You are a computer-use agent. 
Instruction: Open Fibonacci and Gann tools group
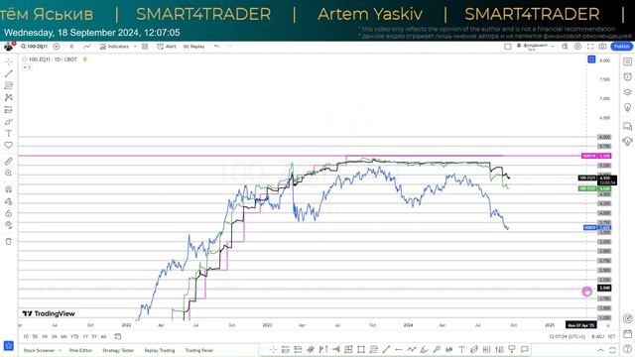point(9,86)
